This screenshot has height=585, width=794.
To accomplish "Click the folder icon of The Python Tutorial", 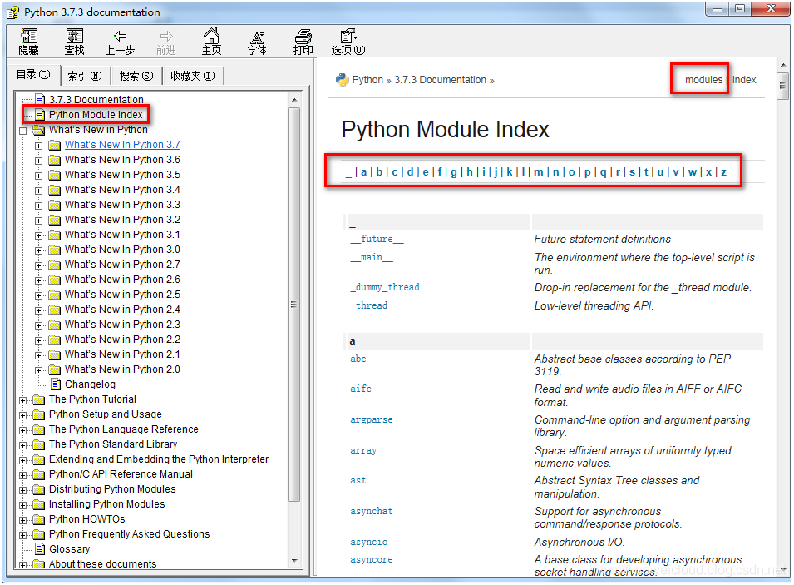I will click(38, 400).
